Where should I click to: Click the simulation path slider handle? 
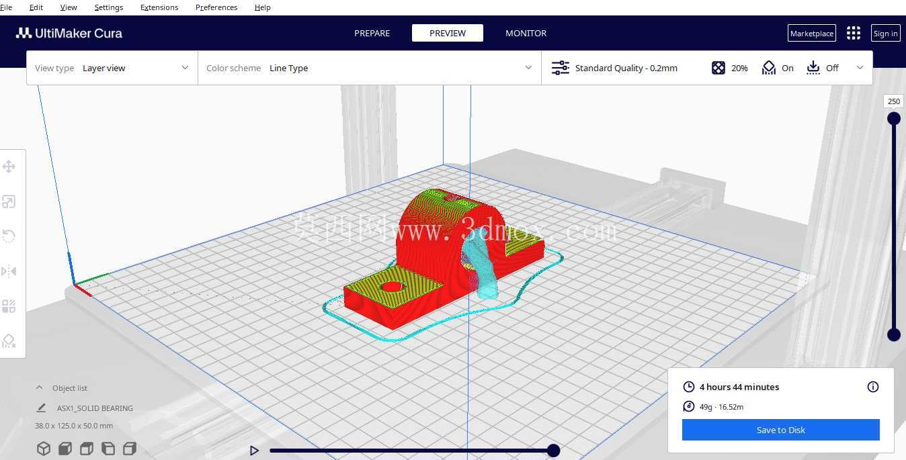click(x=553, y=451)
